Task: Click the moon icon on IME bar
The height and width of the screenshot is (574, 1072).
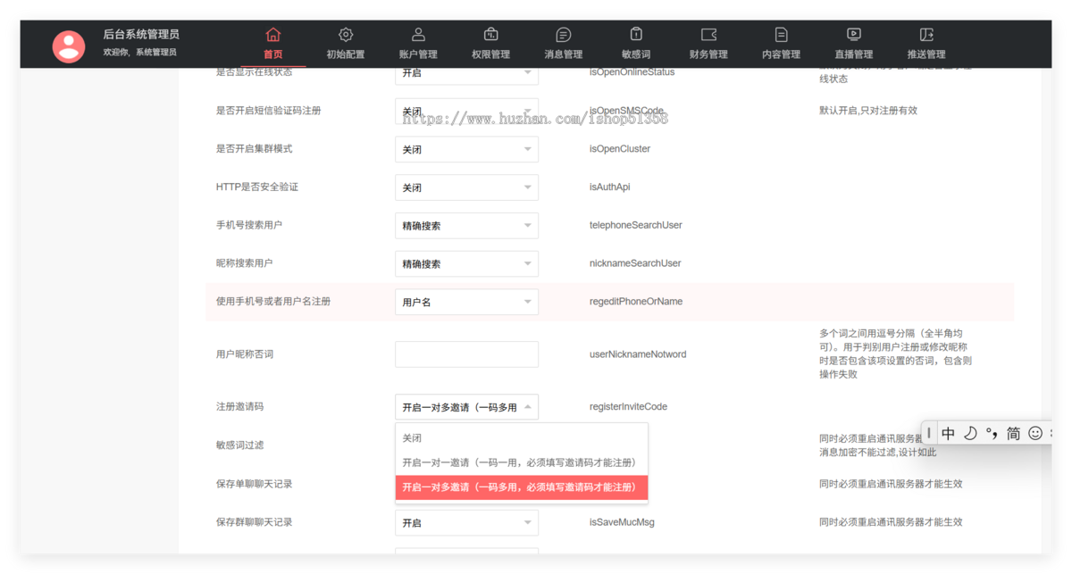Action: click(x=970, y=433)
